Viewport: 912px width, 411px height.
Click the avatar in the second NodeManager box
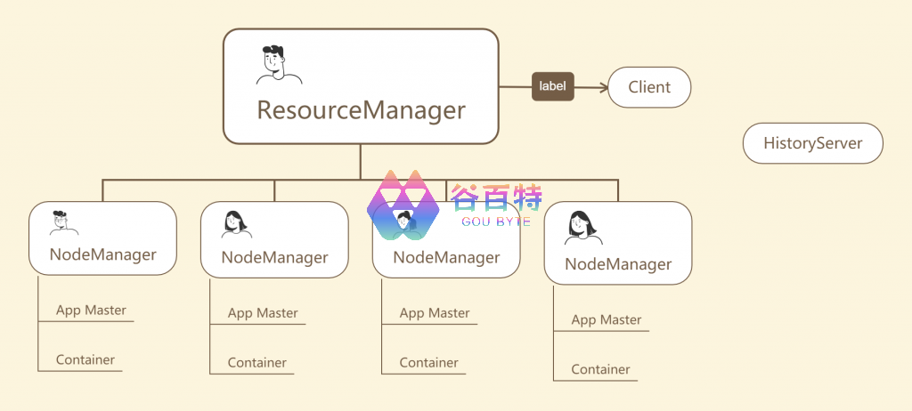click(x=235, y=224)
